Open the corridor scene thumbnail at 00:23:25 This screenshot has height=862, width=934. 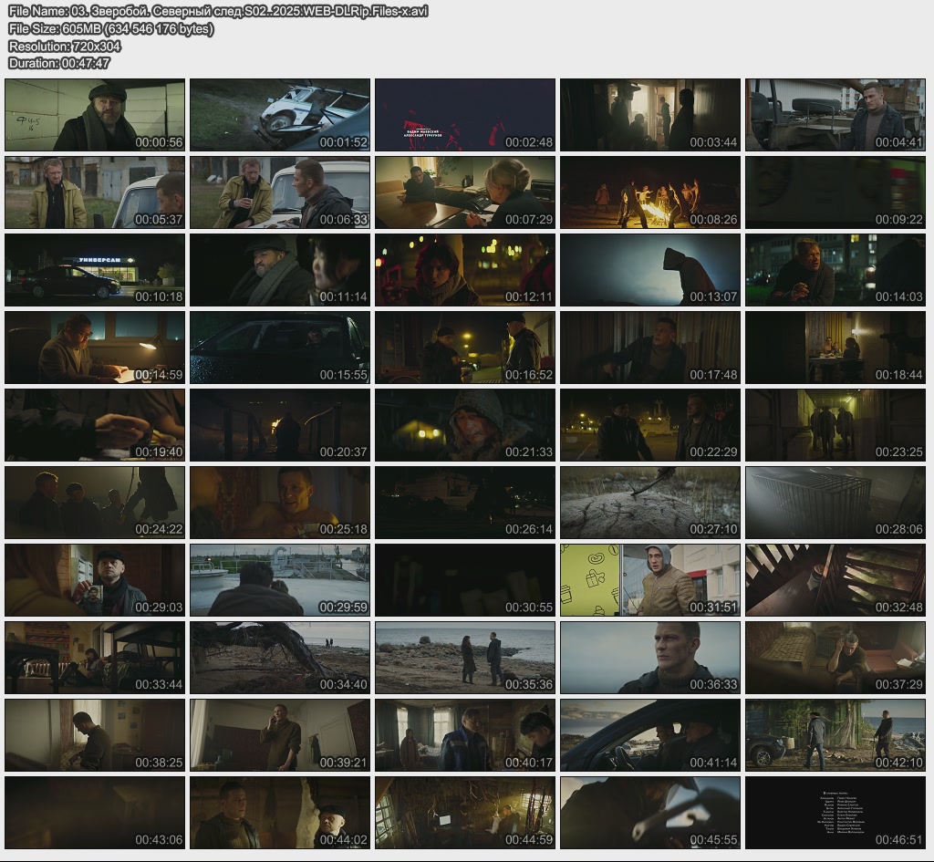point(835,425)
